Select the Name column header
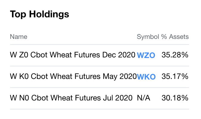 [x=18, y=37]
